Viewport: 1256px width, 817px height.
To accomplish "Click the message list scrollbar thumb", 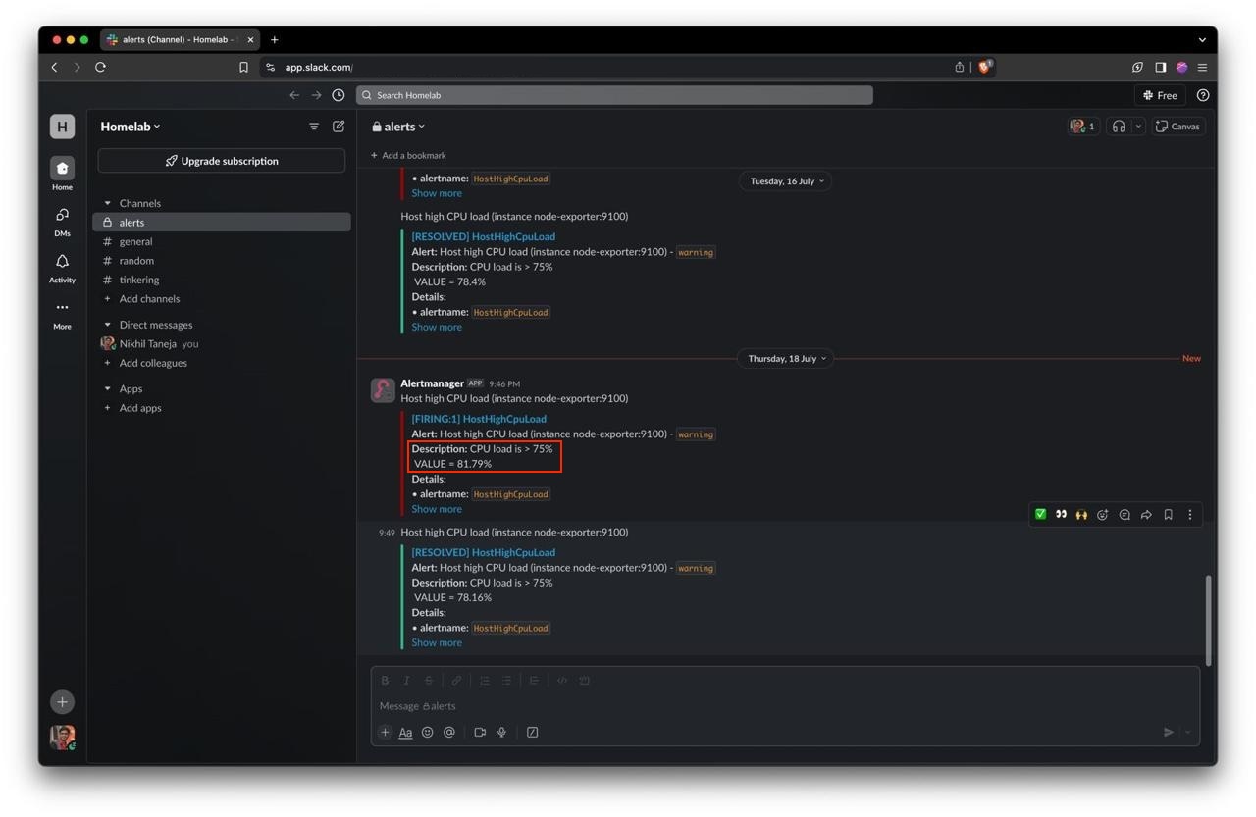I will pyautogui.click(x=1208, y=620).
